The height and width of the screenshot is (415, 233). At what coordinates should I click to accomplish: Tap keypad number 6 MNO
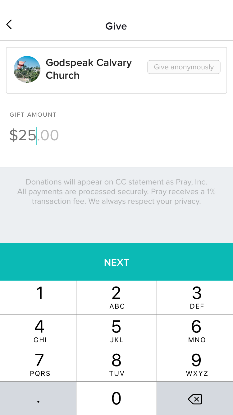195,331
